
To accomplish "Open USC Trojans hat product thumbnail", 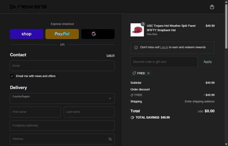I will (x=137, y=30).
